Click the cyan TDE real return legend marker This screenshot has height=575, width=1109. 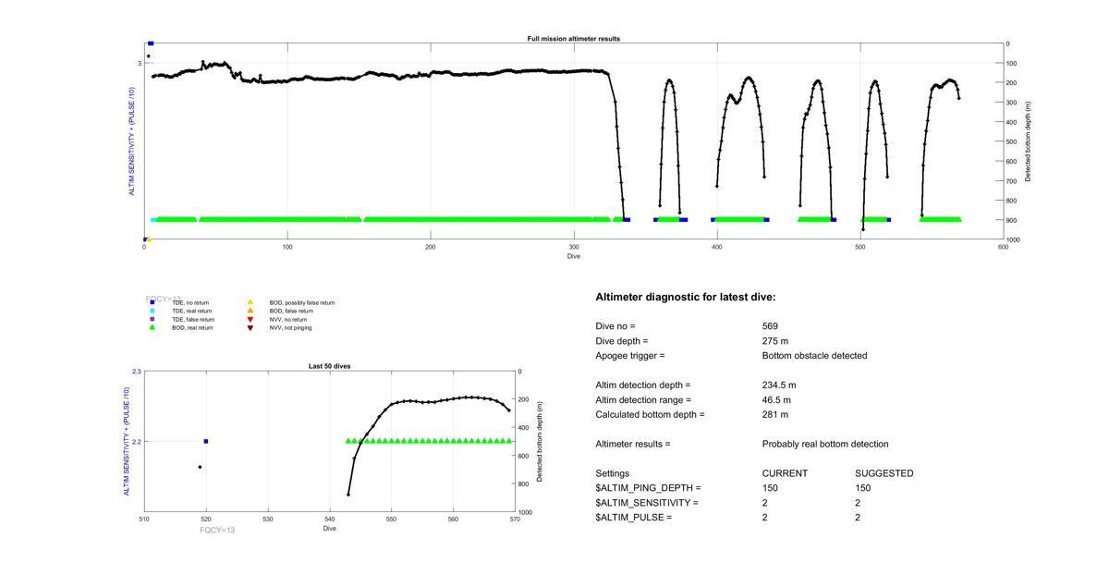pos(152,311)
